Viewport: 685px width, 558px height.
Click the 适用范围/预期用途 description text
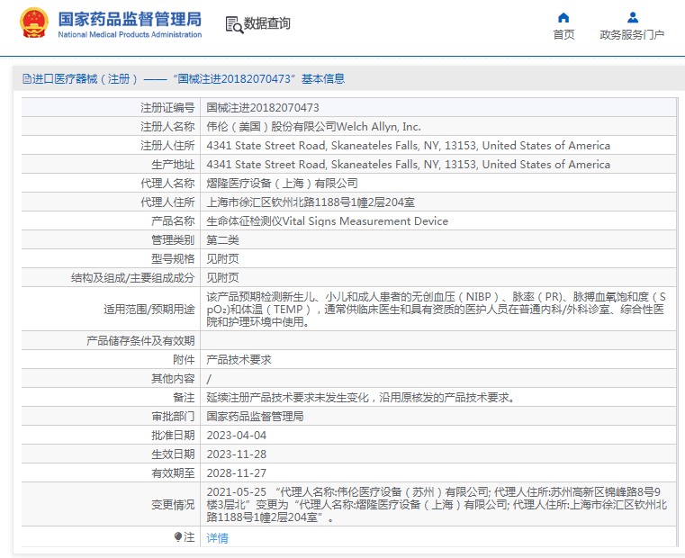436,309
